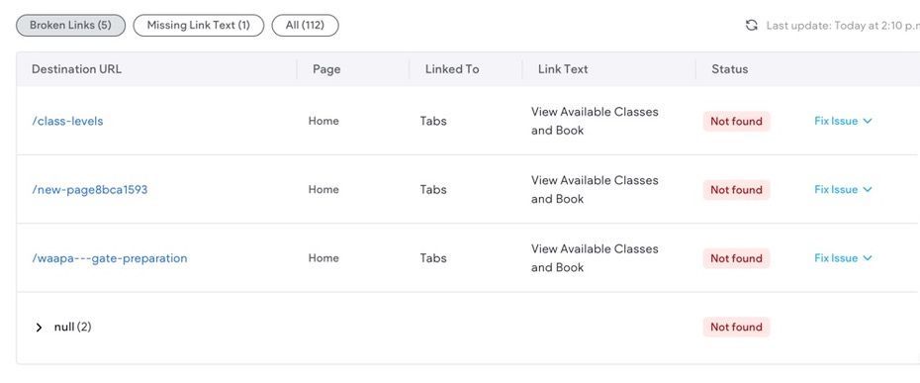Switch to Missing Link Text (1) filter

(198, 26)
